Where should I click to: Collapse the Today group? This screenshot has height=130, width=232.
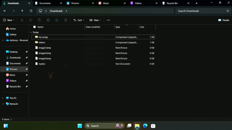(x=31, y=32)
